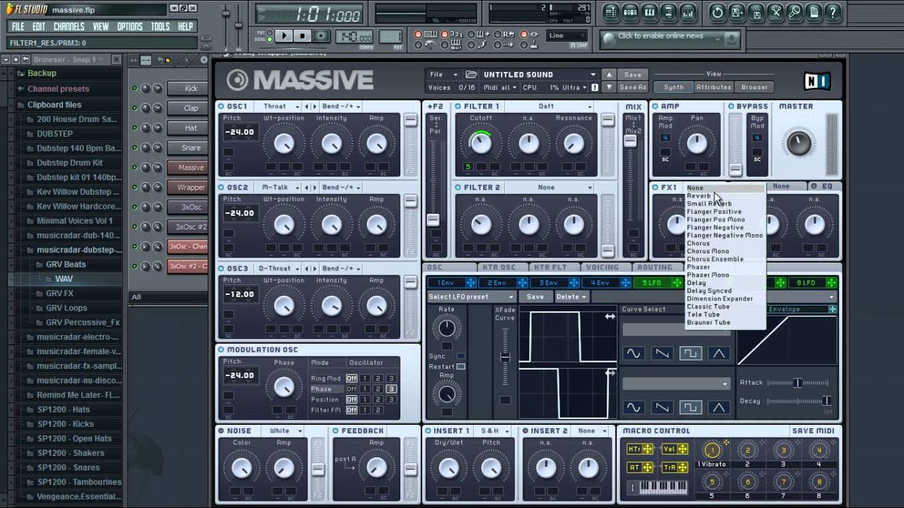Switch to the ROUTING tab
The image size is (904, 508).
(x=655, y=267)
